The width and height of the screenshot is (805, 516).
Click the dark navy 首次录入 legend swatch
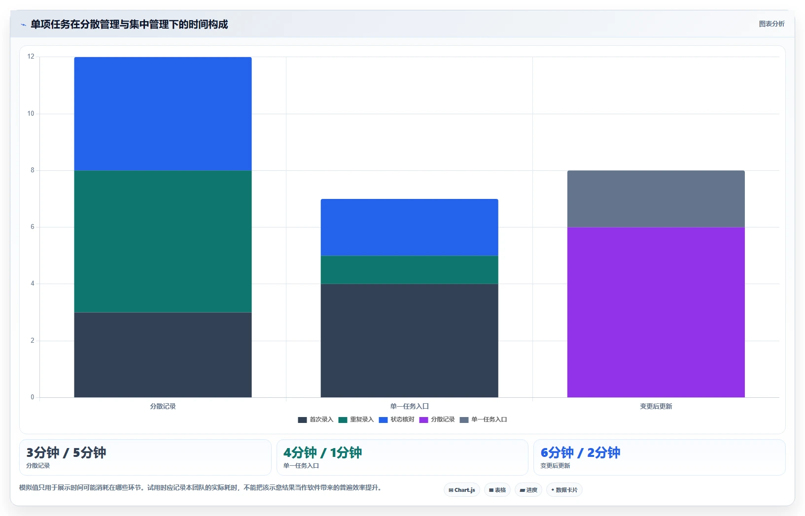302,420
